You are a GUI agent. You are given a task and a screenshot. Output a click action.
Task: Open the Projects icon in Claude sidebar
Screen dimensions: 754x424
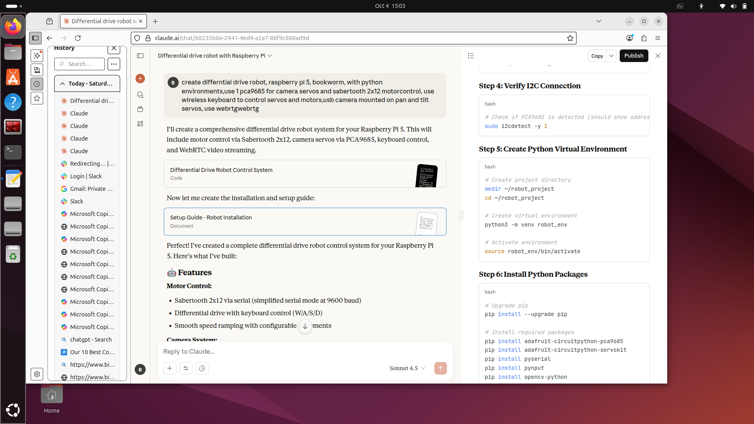click(x=140, y=109)
